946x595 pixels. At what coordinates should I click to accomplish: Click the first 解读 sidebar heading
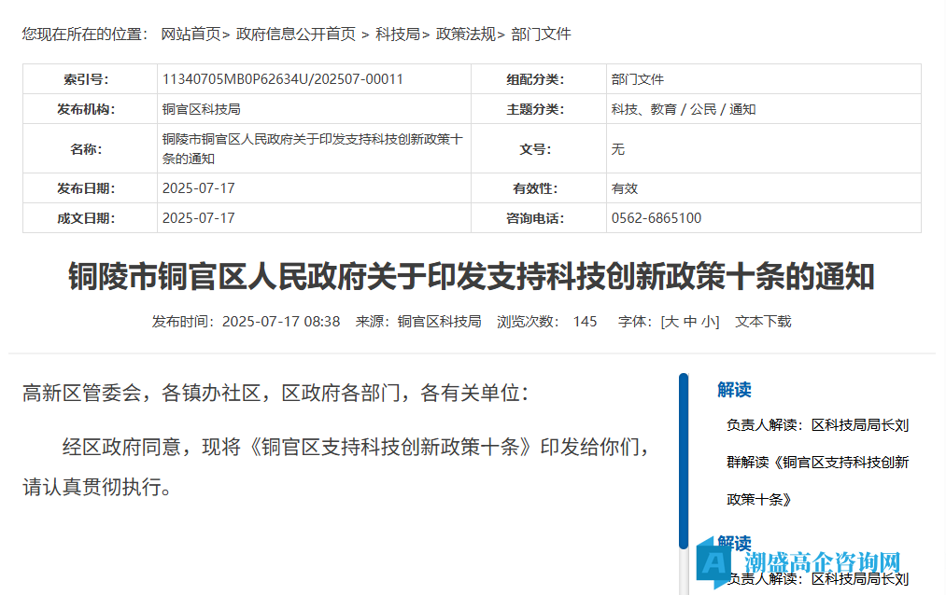click(x=734, y=390)
